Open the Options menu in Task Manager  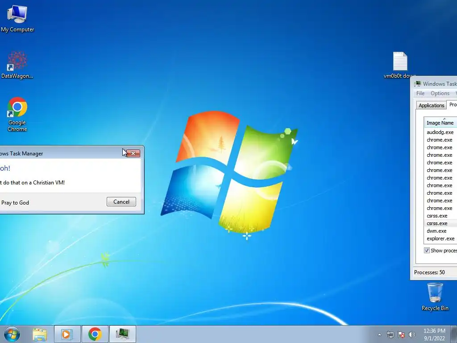click(440, 93)
